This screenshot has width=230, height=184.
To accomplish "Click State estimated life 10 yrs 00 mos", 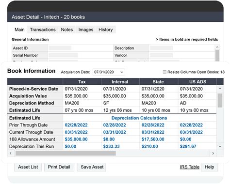I will coord(156,110).
